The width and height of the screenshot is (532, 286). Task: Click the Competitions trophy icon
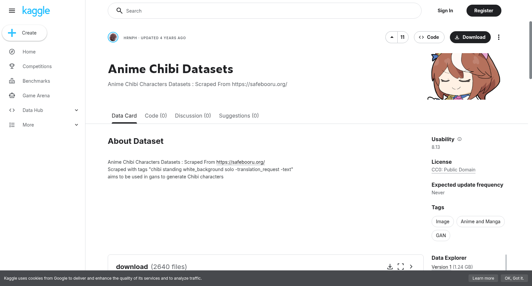[x=12, y=66]
